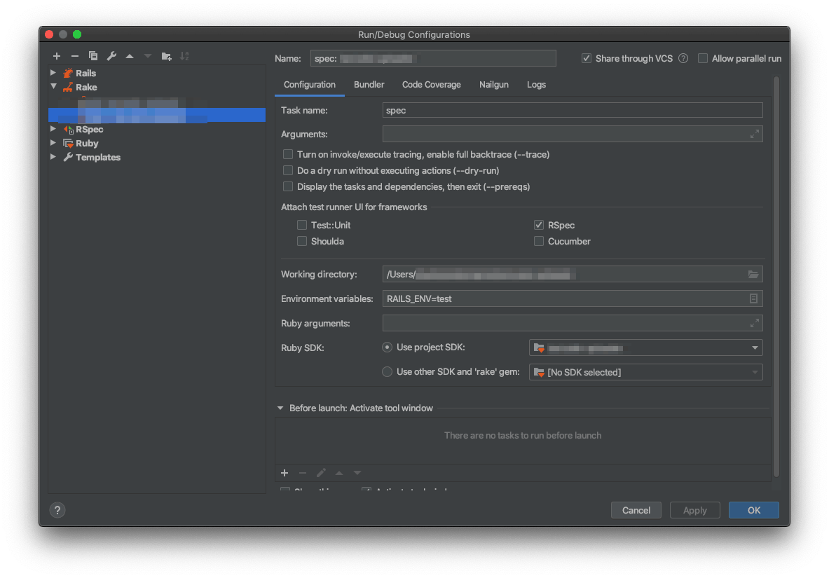
Task: Open the No SDK selected dropdown
Action: coord(645,372)
